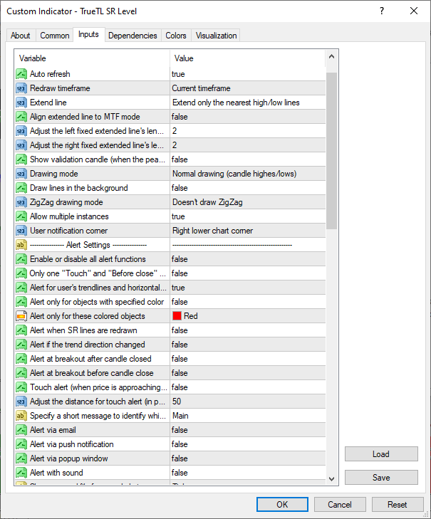Click the short message string row icon
The width and height of the screenshot is (431, 519).
click(21, 416)
